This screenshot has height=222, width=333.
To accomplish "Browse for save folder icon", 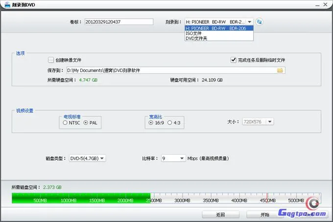I will (280, 70).
